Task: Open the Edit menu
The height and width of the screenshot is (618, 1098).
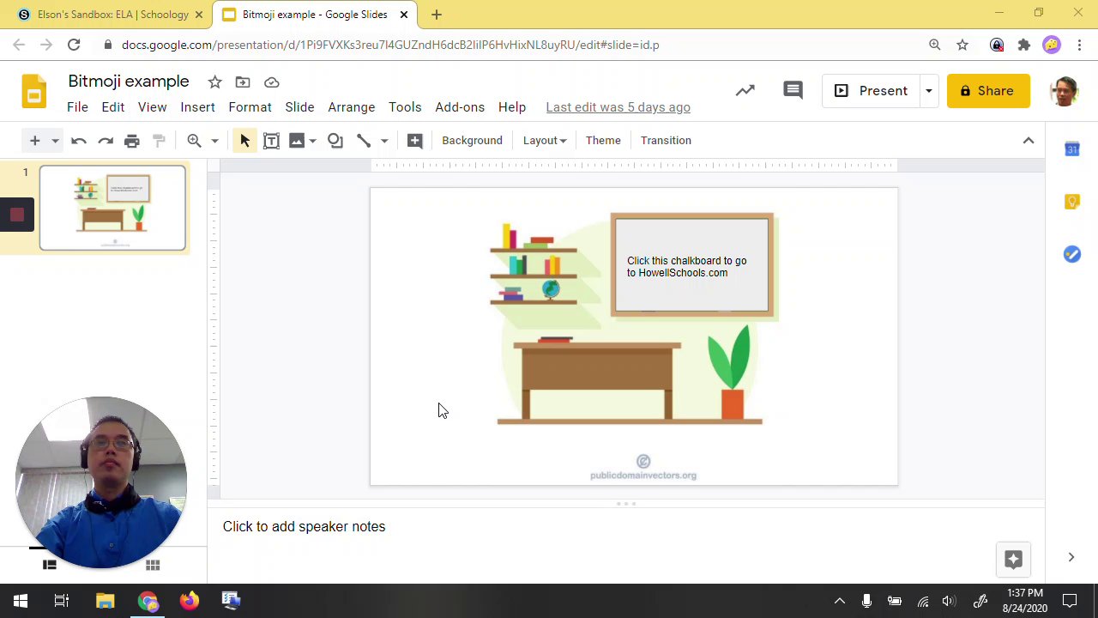Action: tap(113, 107)
